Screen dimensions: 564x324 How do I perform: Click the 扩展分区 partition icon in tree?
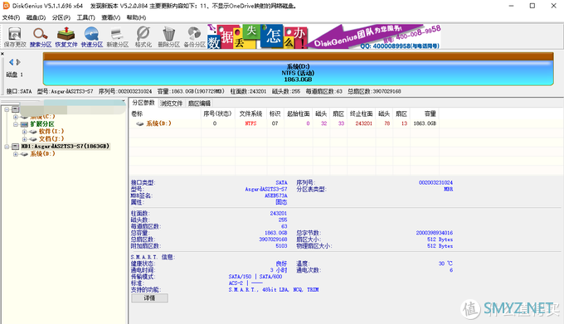point(24,124)
